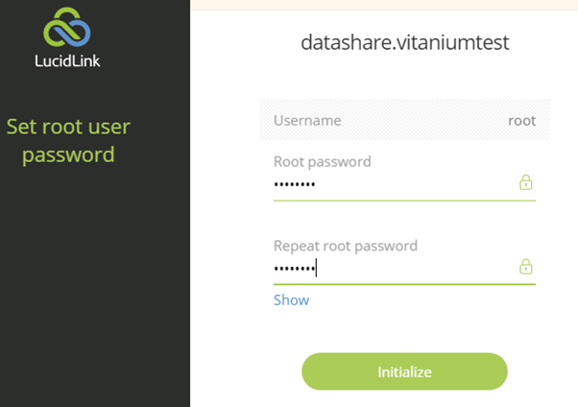Click the 'Root password' field label
This screenshot has height=407, width=578.
tap(323, 162)
